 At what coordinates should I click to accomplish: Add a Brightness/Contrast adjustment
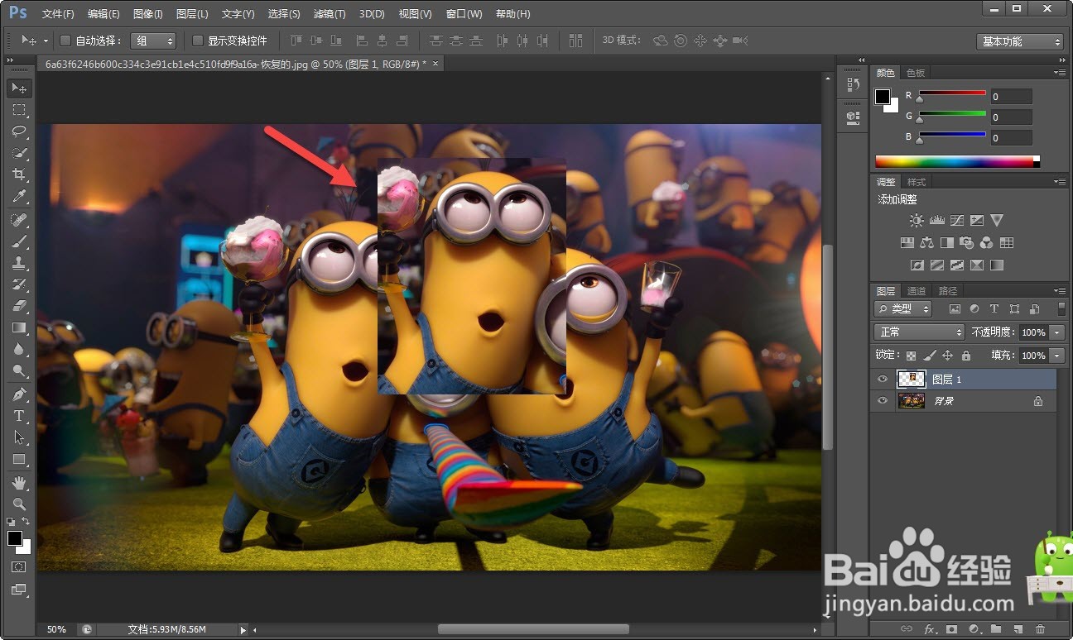coord(917,221)
